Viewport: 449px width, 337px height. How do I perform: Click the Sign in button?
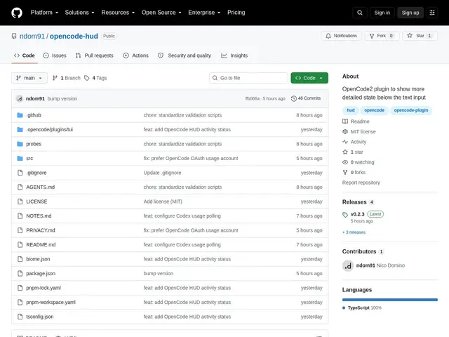coord(382,13)
